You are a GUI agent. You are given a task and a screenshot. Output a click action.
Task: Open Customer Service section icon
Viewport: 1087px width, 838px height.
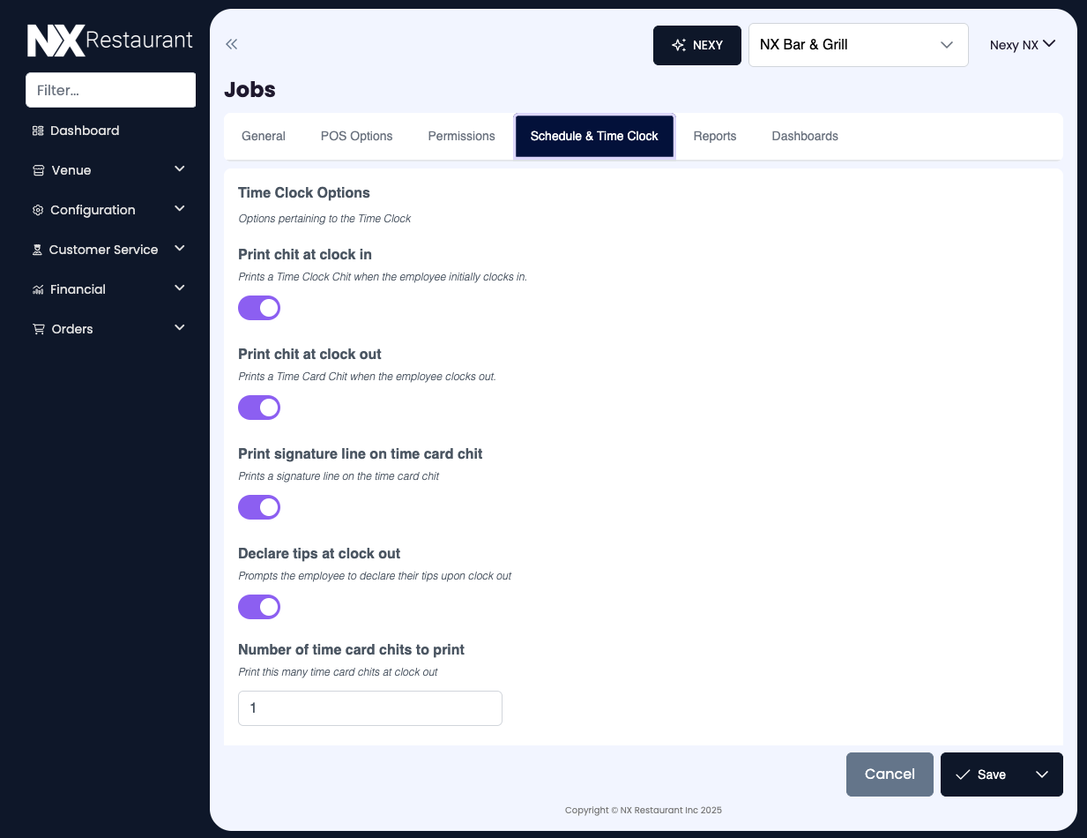(37, 249)
